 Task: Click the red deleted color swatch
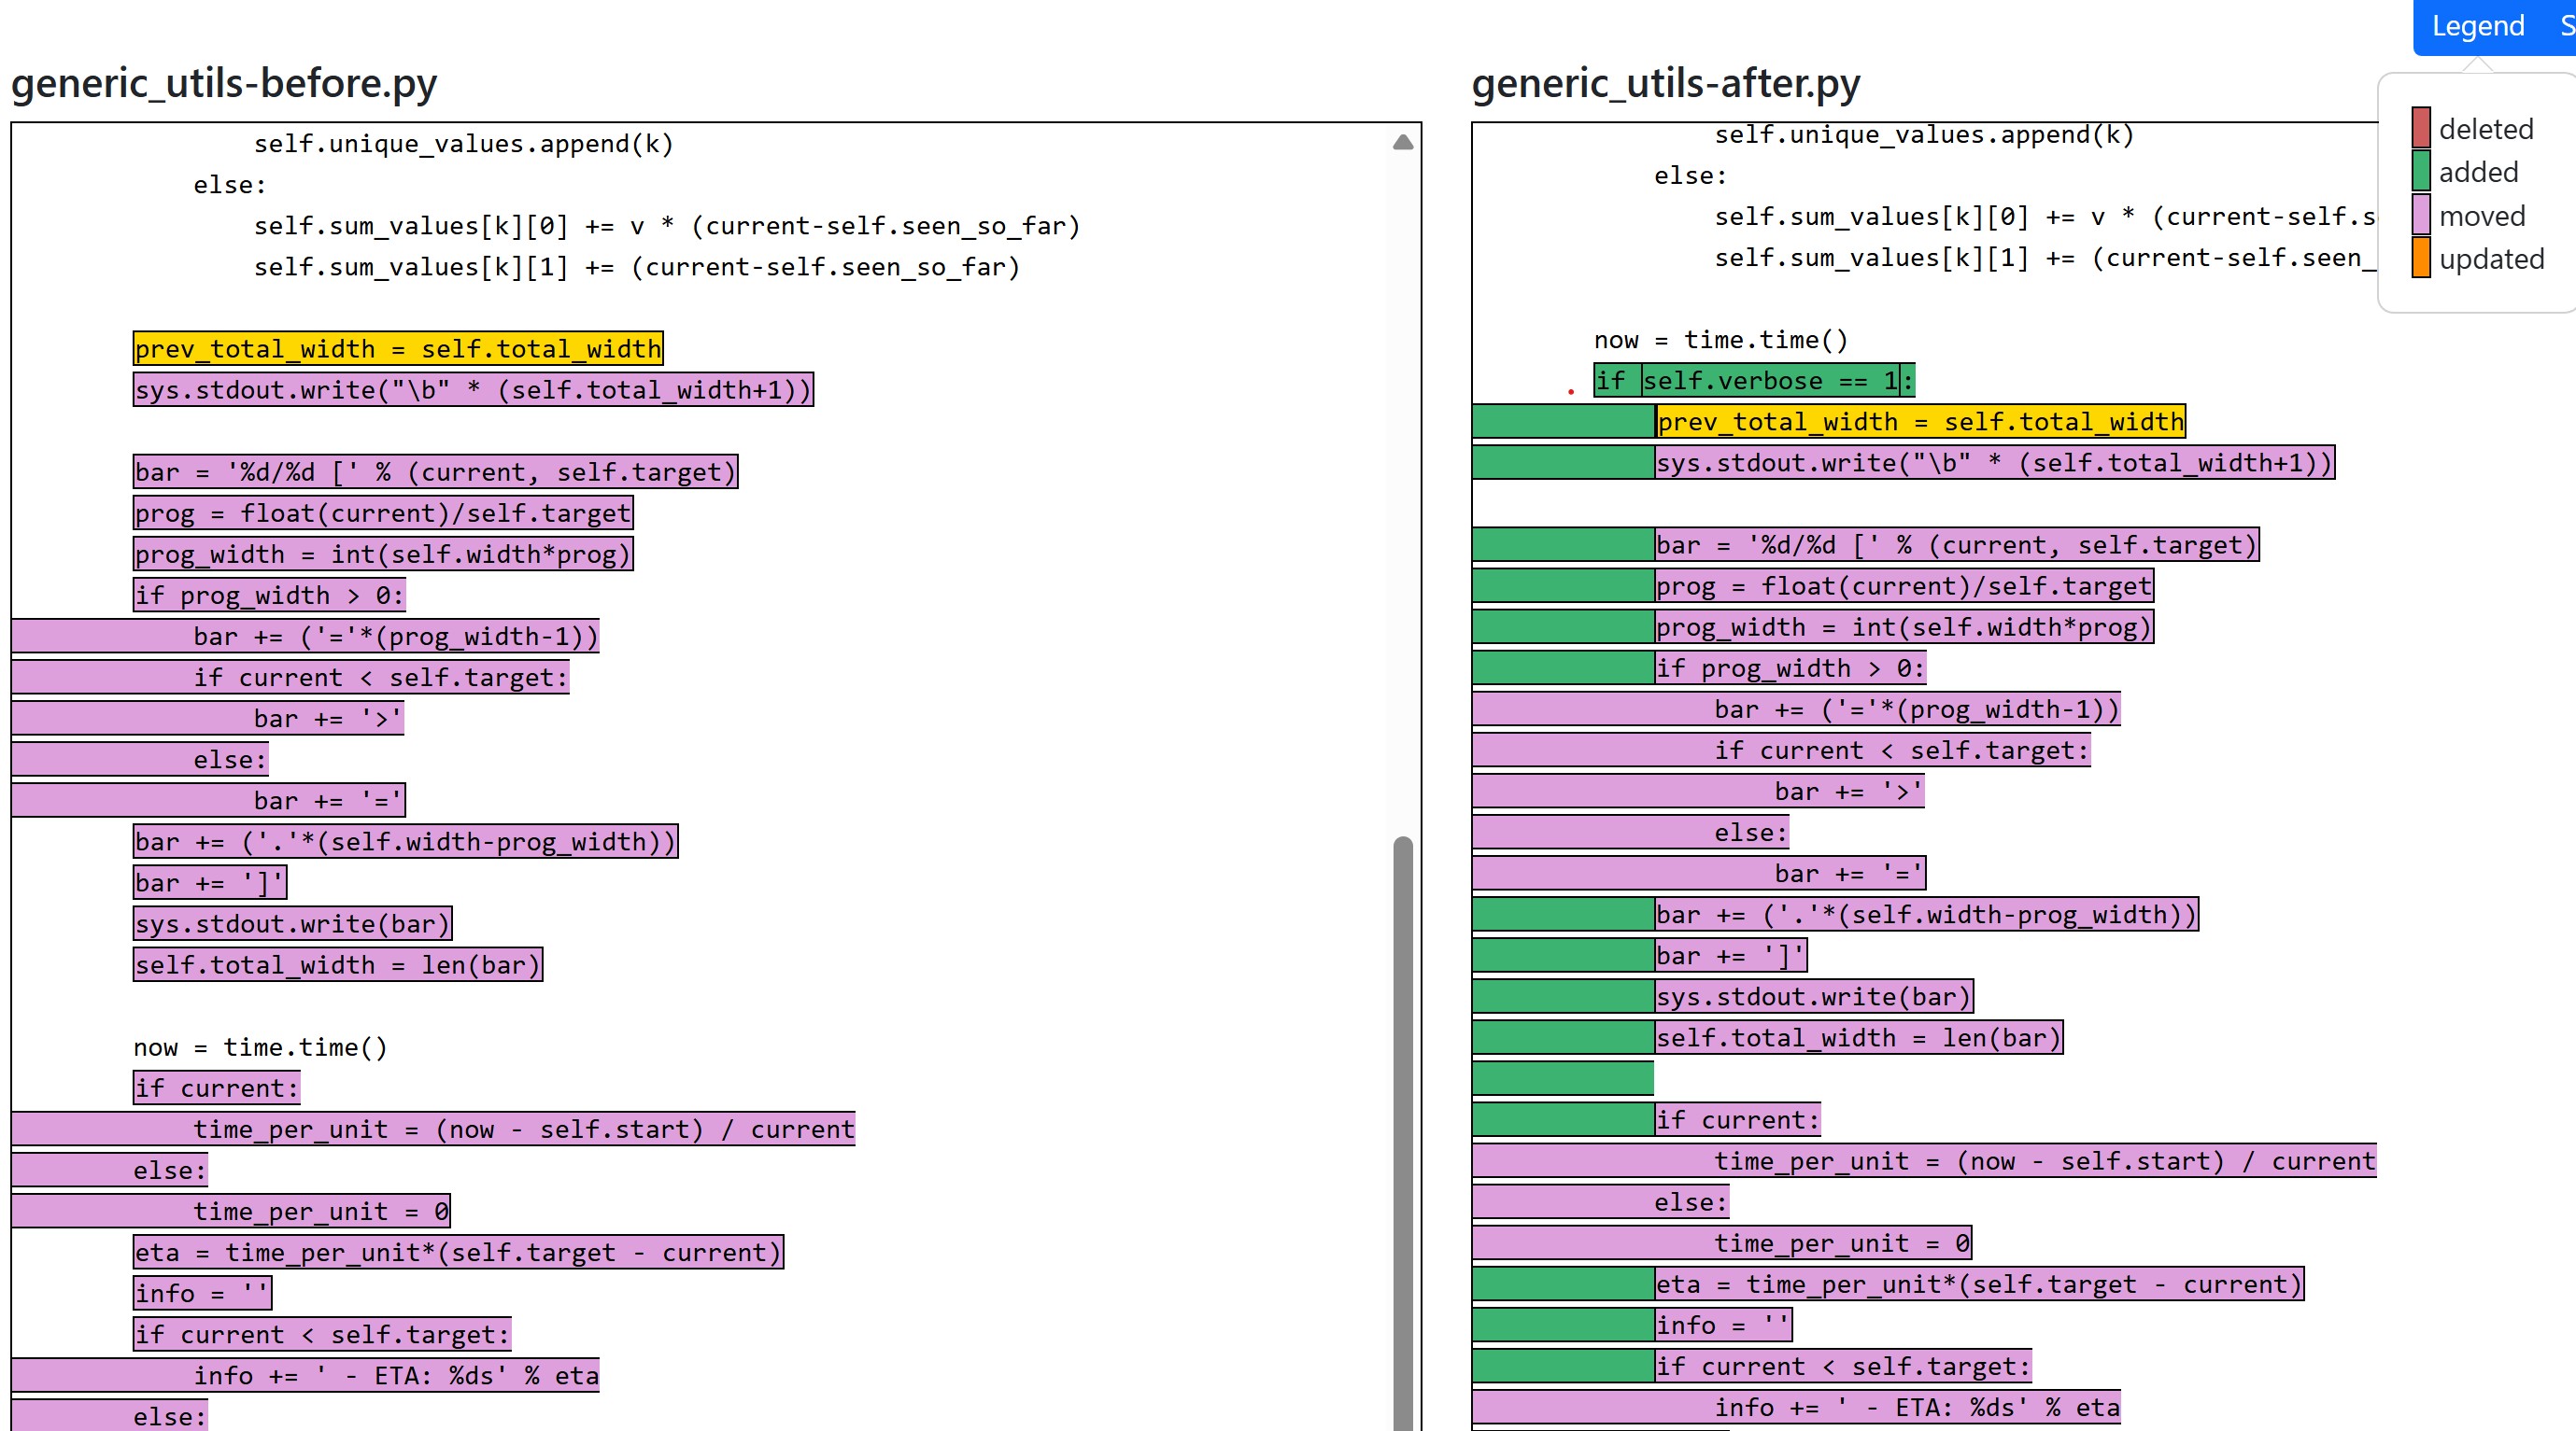(2420, 128)
